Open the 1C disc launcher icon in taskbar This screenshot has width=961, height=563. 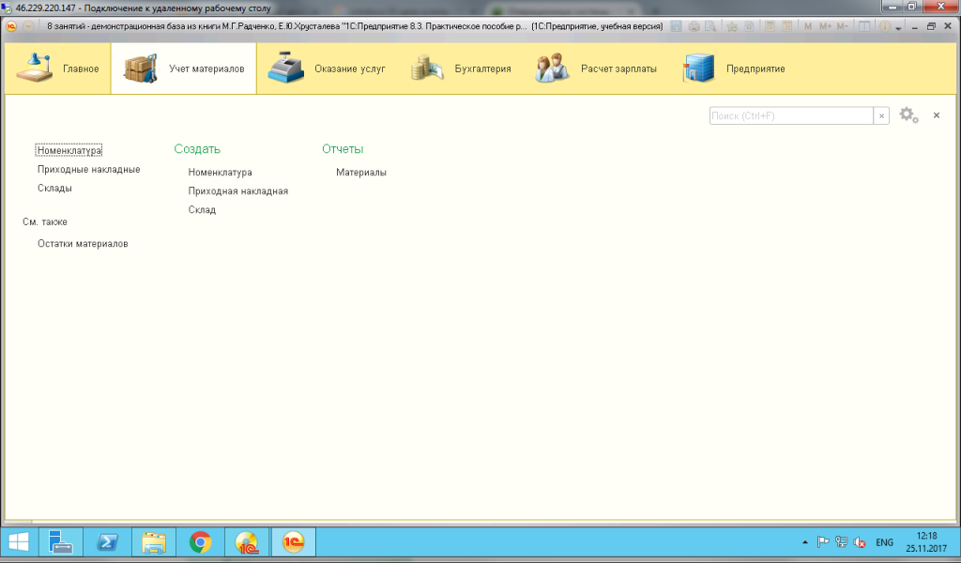(247, 542)
